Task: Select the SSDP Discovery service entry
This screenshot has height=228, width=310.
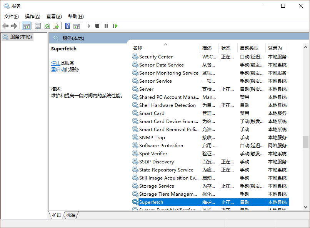Action: (x=157, y=161)
